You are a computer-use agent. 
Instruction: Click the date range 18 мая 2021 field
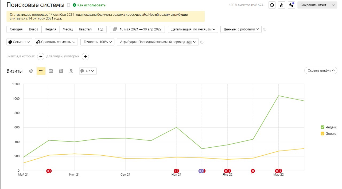(x=137, y=29)
